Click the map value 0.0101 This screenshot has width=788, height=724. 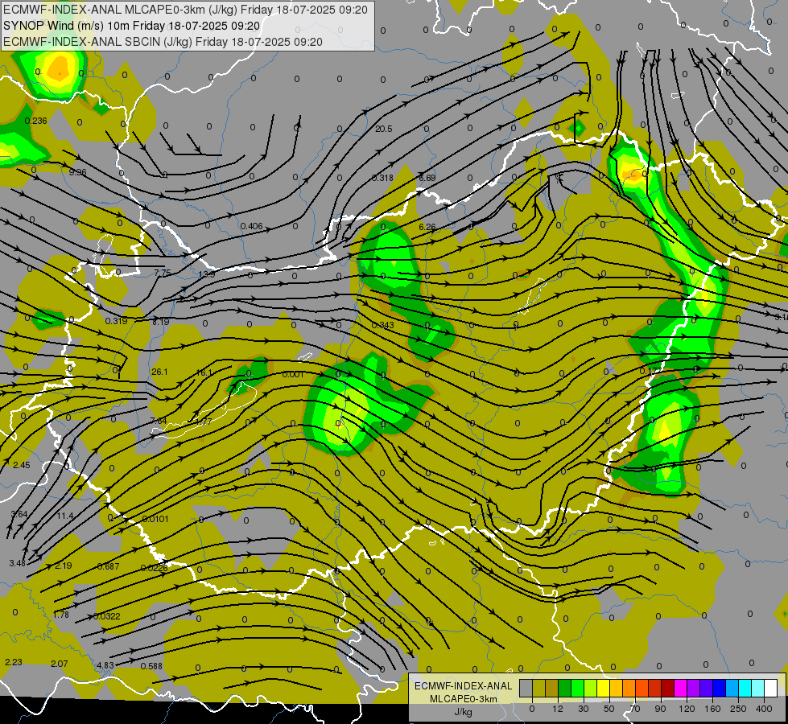pos(155,519)
